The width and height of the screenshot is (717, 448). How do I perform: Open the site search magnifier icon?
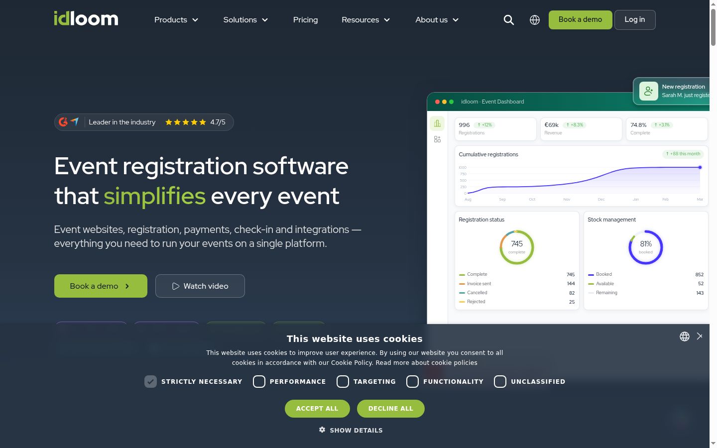508,20
